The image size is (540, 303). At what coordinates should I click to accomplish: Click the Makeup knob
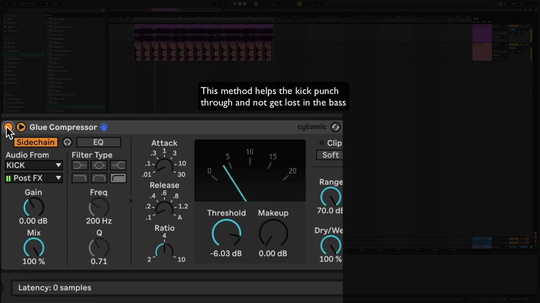(273, 233)
